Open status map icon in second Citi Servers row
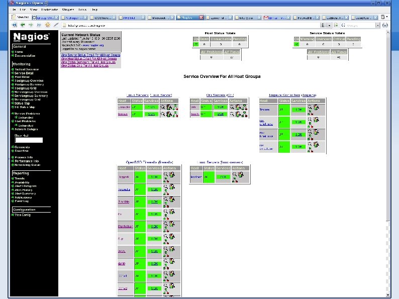The height and width of the screenshot is (299, 399). 244,114
